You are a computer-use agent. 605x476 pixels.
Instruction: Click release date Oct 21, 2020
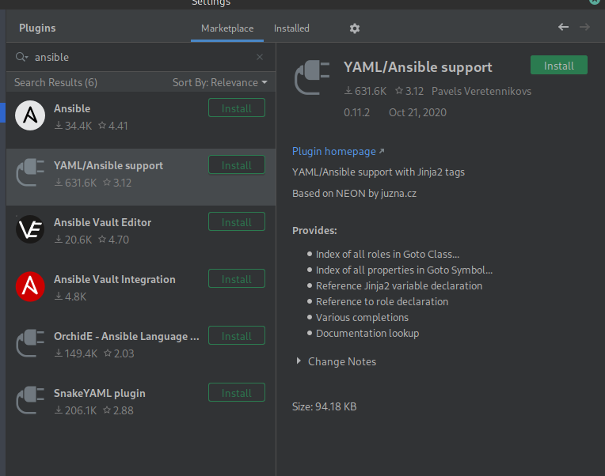pos(417,112)
